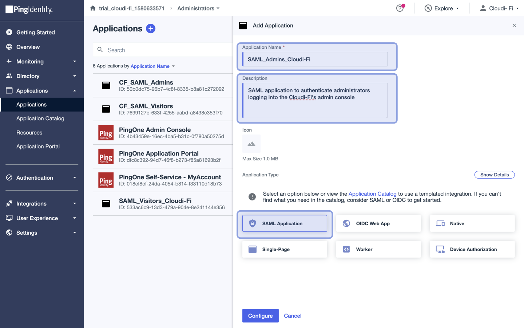Open the help question mark icon
The height and width of the screenshot is (328, 524).
400,8
